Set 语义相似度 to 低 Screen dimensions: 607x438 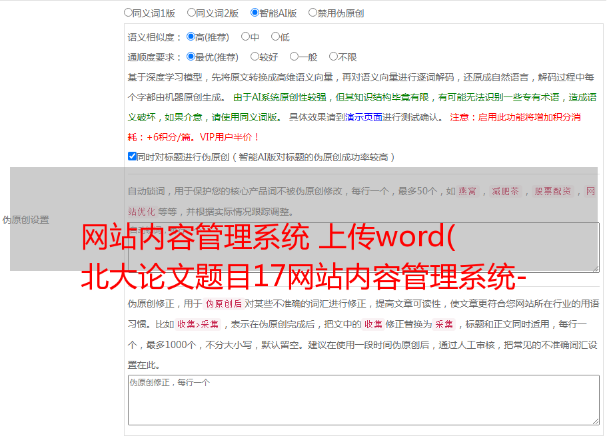click(275, 37)
